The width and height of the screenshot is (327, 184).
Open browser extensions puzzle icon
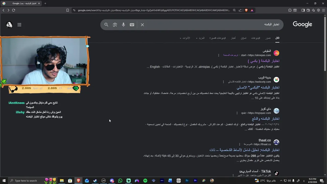coord(290,10)
